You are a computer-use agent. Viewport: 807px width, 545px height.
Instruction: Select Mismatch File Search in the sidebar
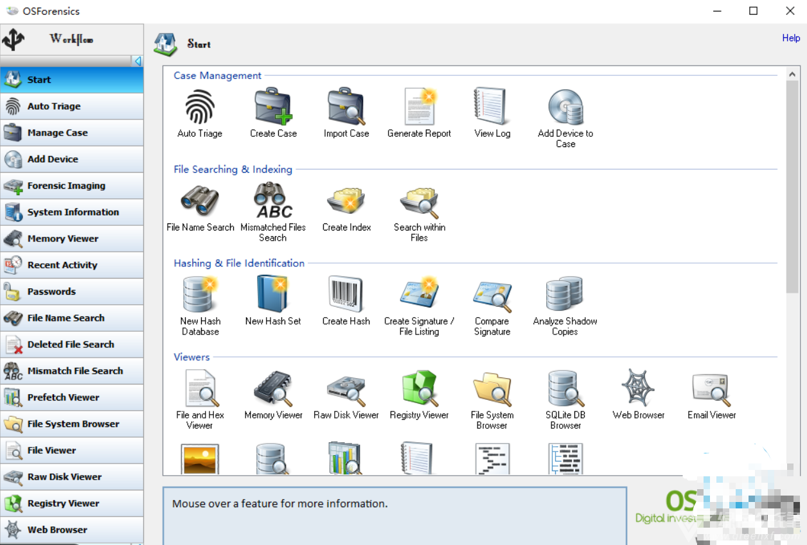pyautogui.click(x=72, y=370)
